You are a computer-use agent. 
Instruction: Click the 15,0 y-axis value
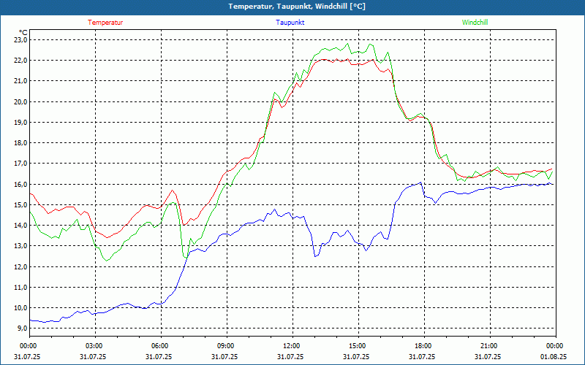coord(20,204)
